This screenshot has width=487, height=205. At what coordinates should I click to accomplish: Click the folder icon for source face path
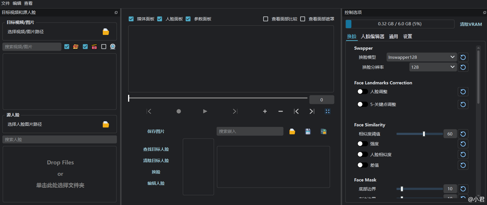(x=106, y=124)
